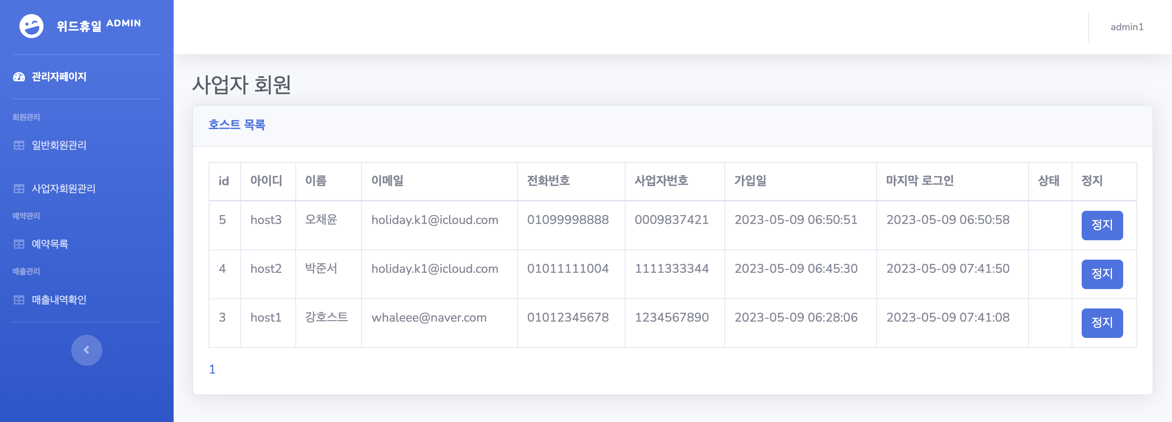1172x422 pixels.
Task: Click phone number 01099998888
Action: click(568, 220)
